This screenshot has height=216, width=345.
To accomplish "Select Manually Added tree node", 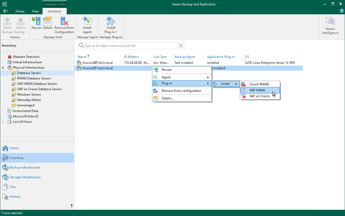I will click(x=29, y=100).
